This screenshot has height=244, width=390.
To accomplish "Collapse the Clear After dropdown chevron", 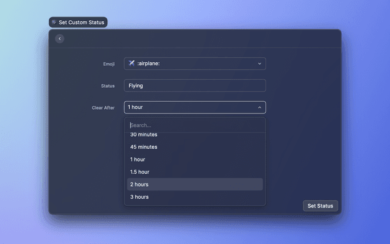I will point(259,107).
